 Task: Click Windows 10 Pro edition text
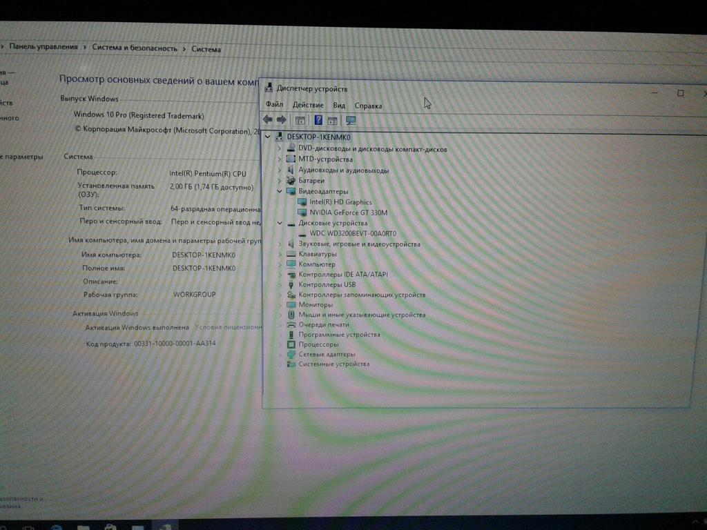tap(138, 115)
